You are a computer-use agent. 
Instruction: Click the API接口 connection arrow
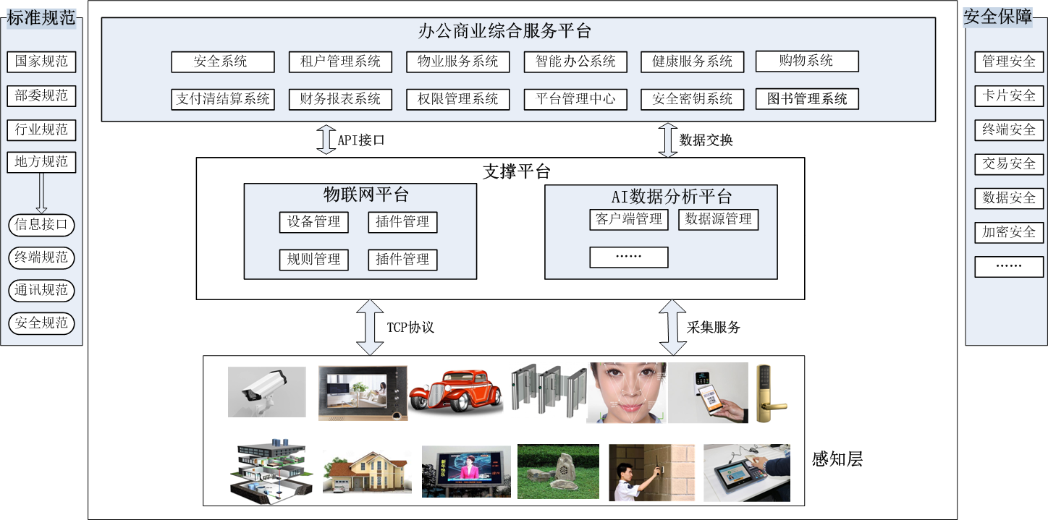324,138
